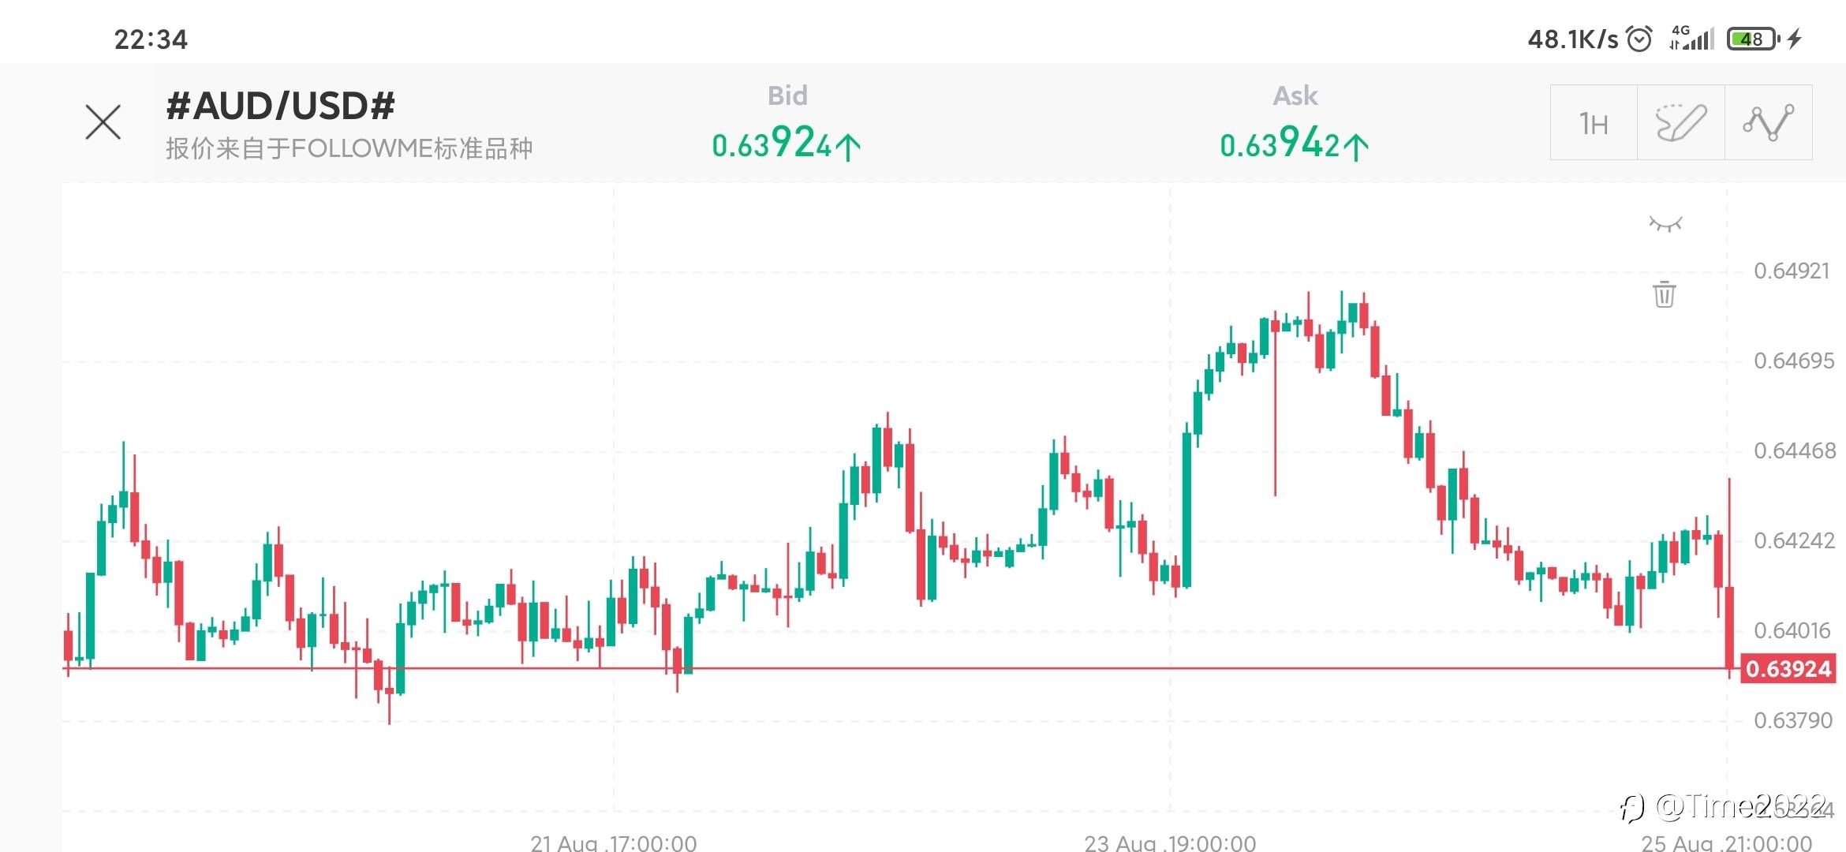
Task: Click the alarm clock status icon
Action: (1639, 39)
